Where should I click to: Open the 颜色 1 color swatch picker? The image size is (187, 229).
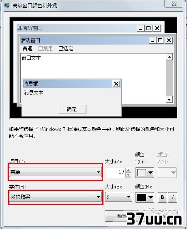pyautogui.click(x=144, y=173)
